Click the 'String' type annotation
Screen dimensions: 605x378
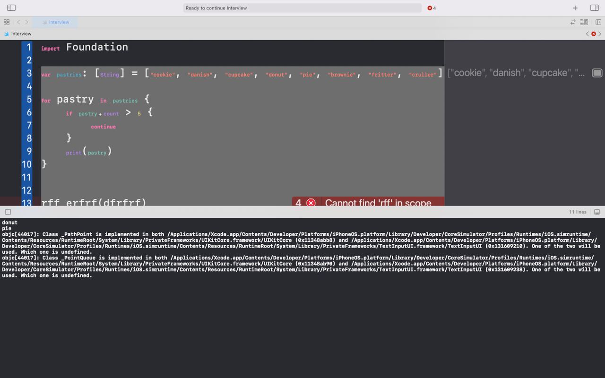tap(109, 75)
